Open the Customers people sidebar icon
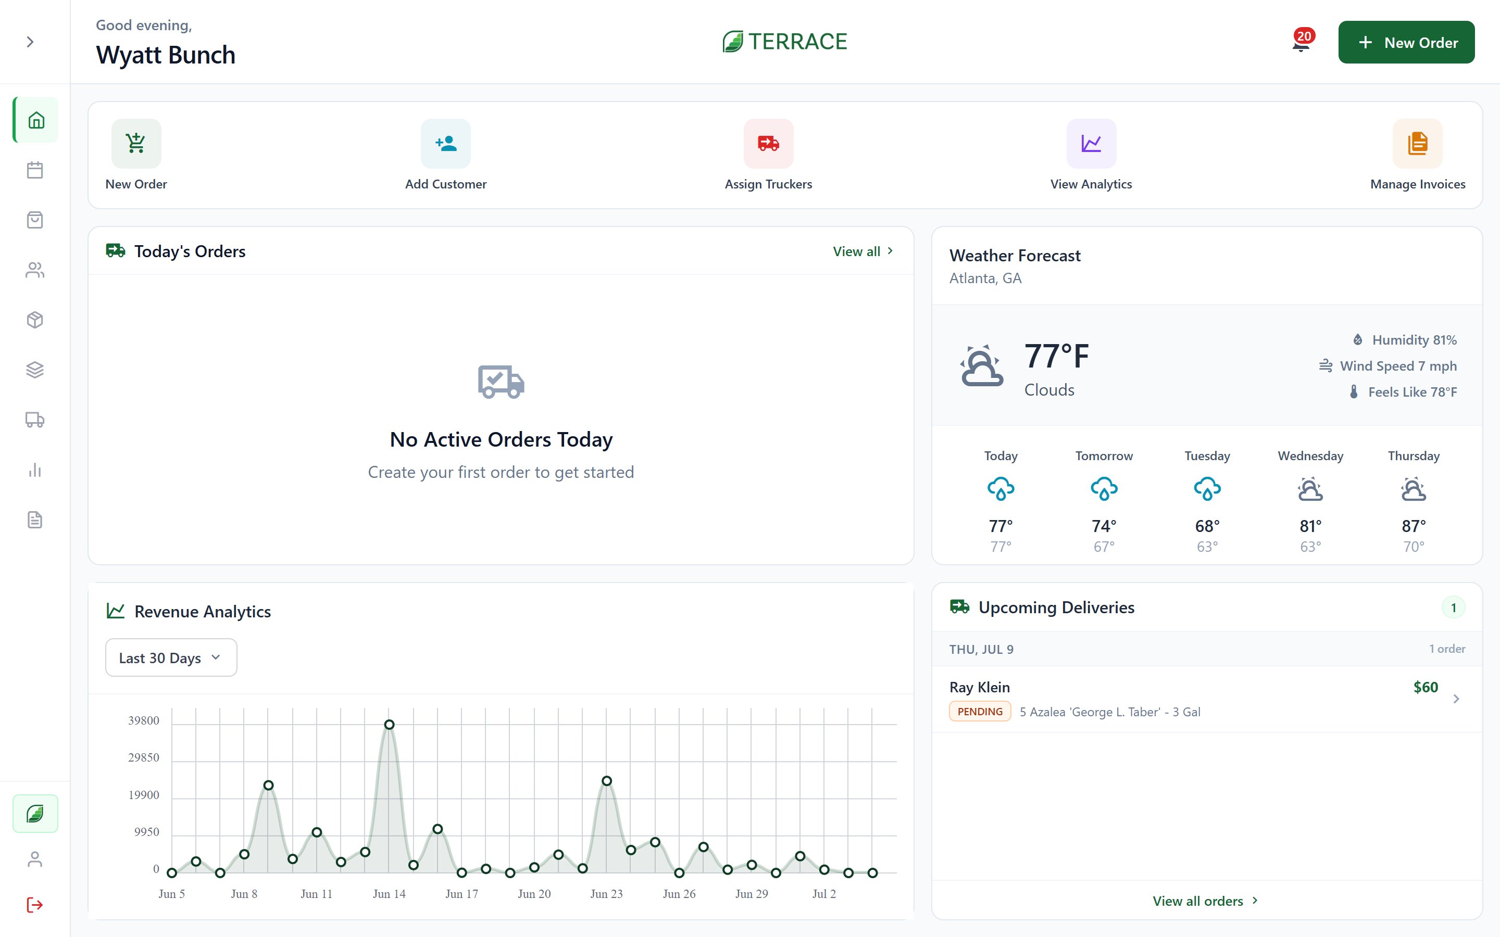 pos(35,270)
